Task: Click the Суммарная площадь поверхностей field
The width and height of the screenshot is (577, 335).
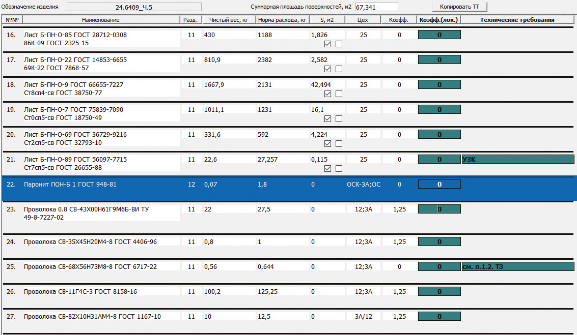Action: (x=376, y=7)
